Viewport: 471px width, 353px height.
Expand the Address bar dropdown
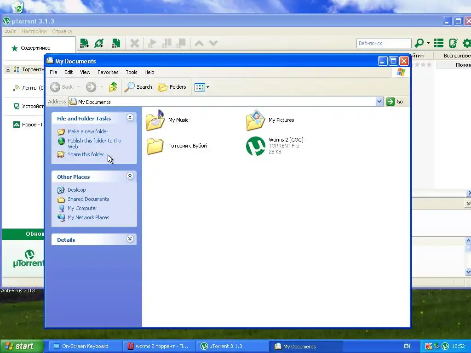tap(379, 102)
